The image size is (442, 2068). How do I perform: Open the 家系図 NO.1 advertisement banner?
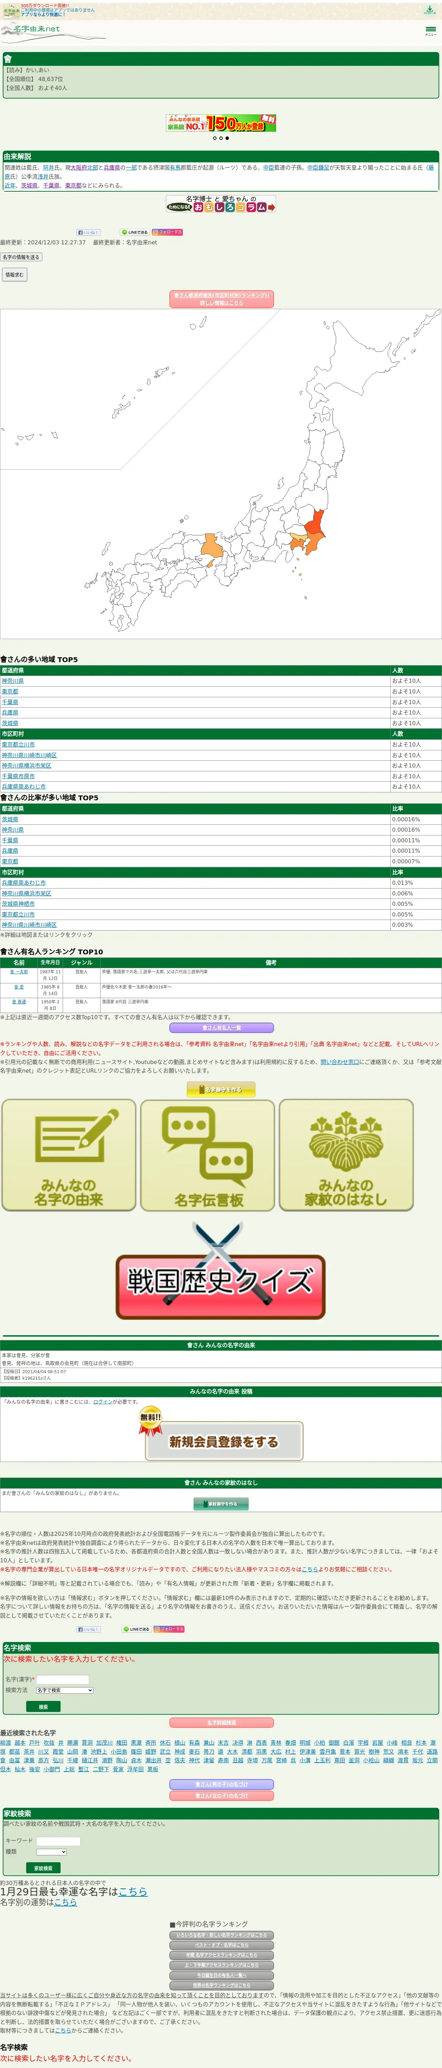point(221,123)
